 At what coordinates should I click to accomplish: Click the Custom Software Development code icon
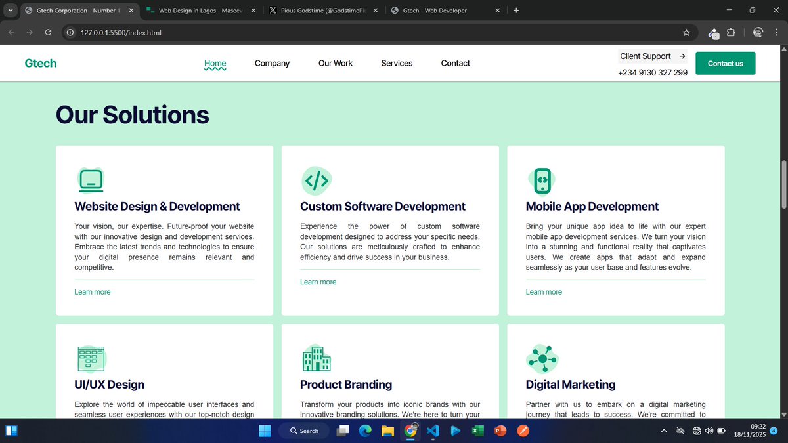point(317,180)
